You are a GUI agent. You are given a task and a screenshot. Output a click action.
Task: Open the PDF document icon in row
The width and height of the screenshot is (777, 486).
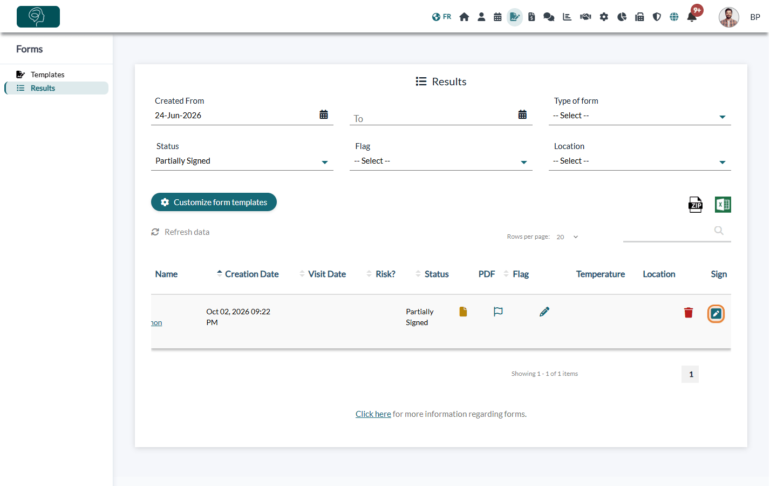click(x=463, y=312)
